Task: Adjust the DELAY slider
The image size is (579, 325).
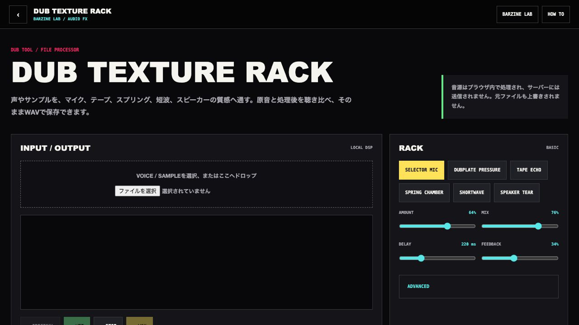Action: pyautogui.click(x=437, y=258)
